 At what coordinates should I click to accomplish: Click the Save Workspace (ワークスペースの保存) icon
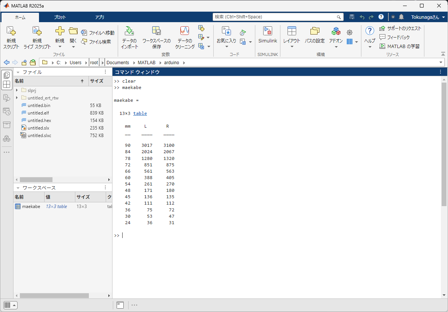click(156, 31)
